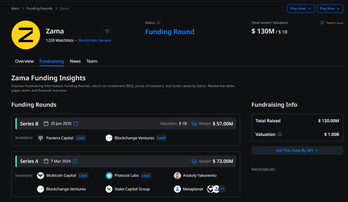
Task: Click Anatoly Yakovenko's avatar
Action: [x=177, y=175]
